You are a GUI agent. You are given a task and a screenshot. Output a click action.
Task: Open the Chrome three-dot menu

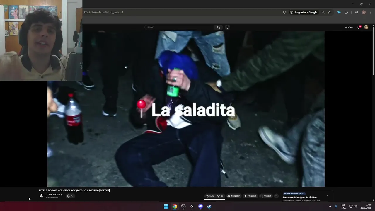371,12
